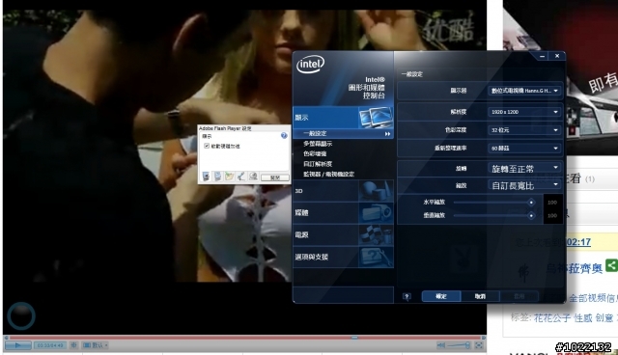618x355 pixels.
Task: Open the 選項與支援 category
Action: pyautogui.click(x=343, y=257)
